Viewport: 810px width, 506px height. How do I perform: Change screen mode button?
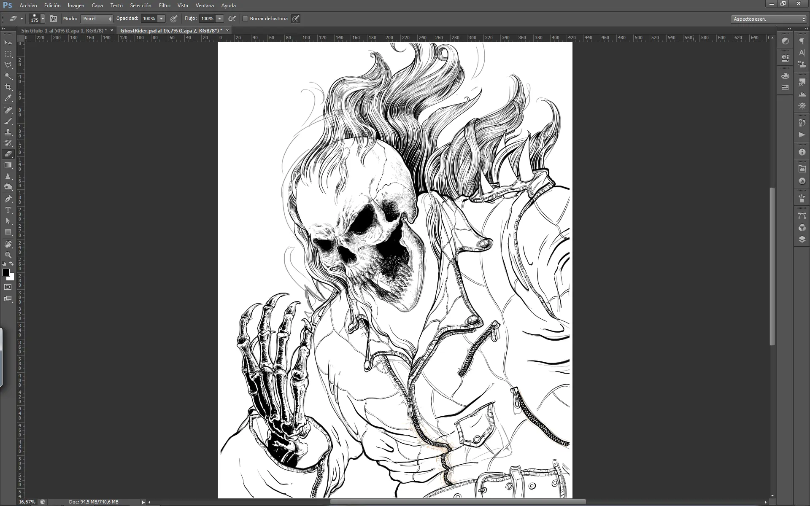8,299
